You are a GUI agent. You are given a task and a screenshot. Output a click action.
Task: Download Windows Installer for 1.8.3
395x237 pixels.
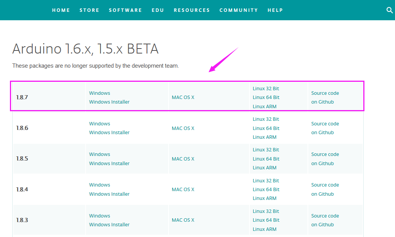109,225
